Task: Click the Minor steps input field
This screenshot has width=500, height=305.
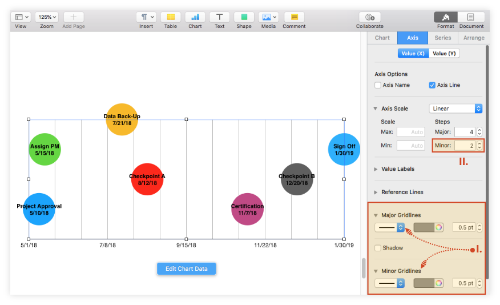Action: [464, 146]
